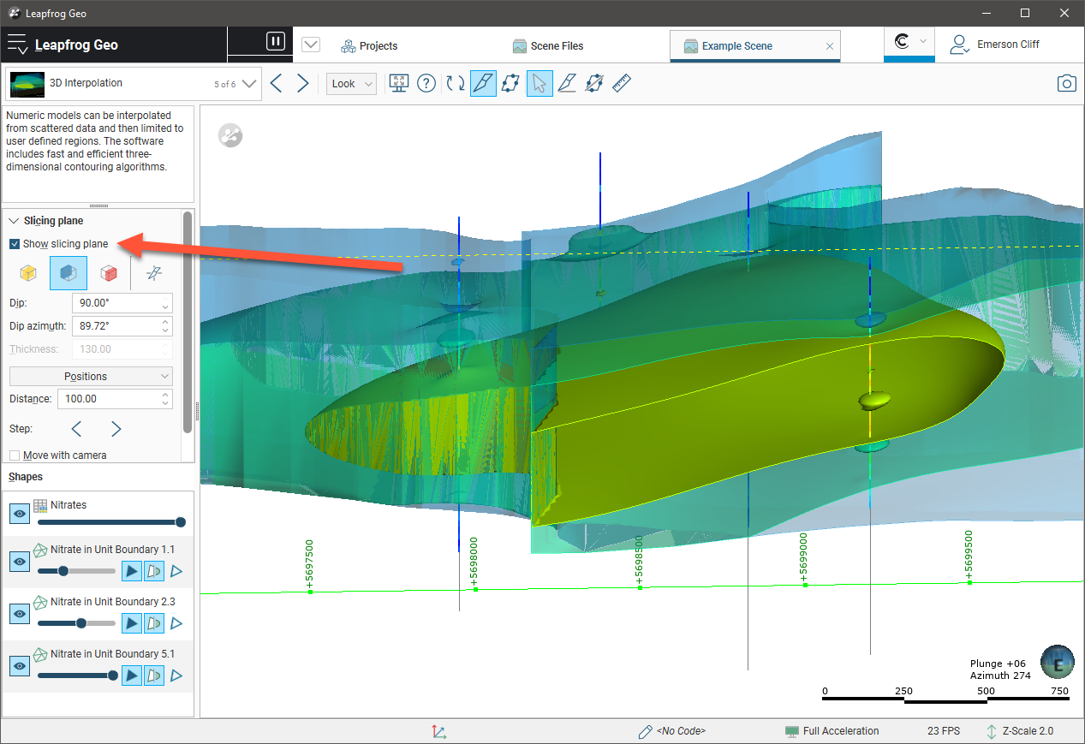Hide Nitrate in Unit Boundary 5.1

(20, 666)
